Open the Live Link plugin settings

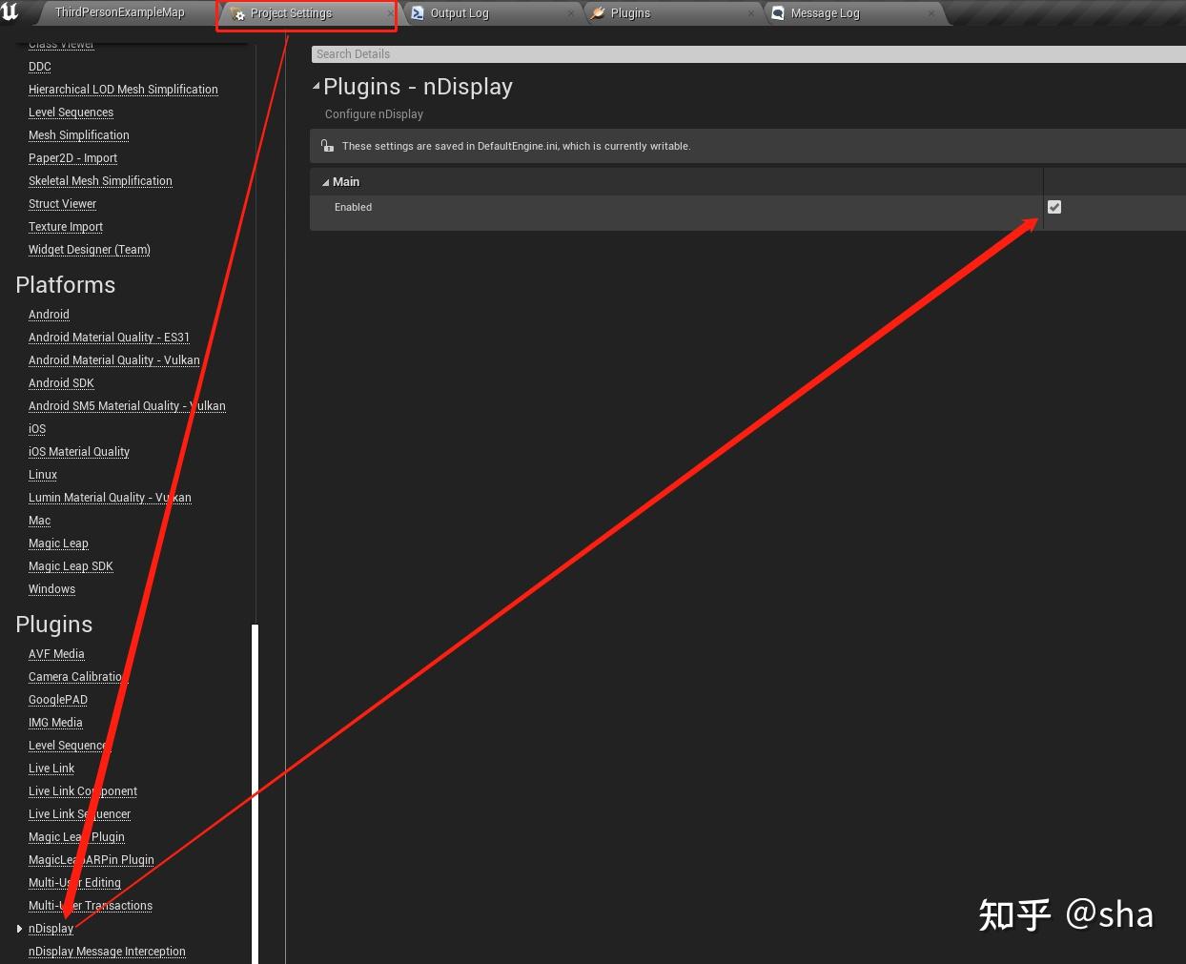click(x=51, y=769)
